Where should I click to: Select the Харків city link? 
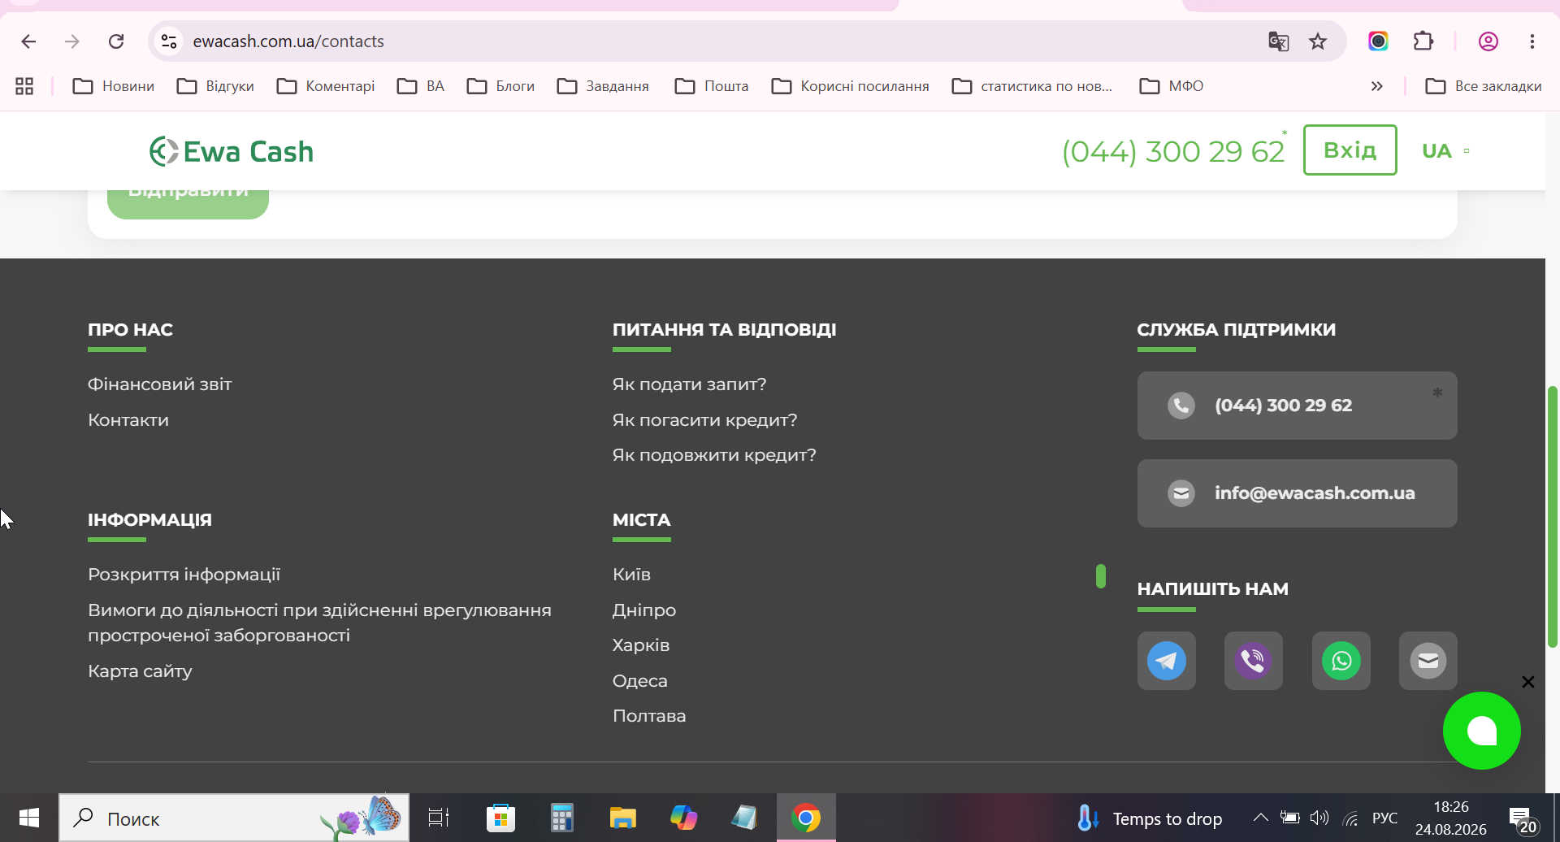click(x=640, y=645)
